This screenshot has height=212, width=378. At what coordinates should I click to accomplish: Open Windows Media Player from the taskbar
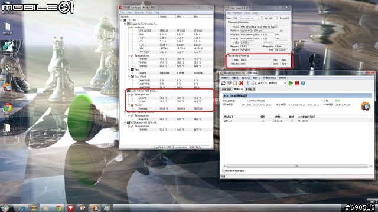[x=46, y=208]
